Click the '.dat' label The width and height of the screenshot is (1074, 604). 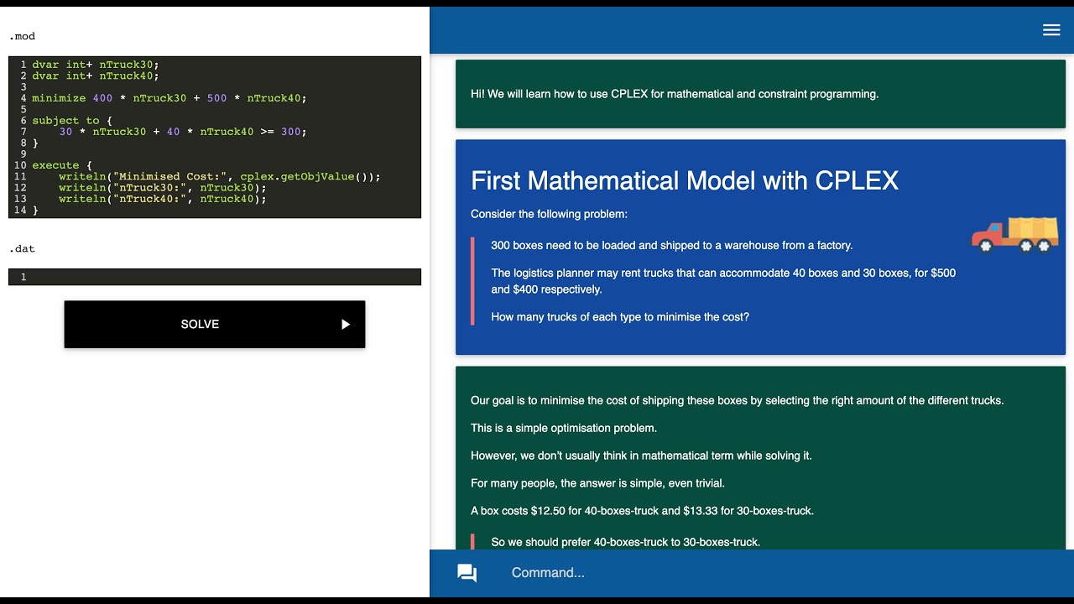(x=22, y=248)
